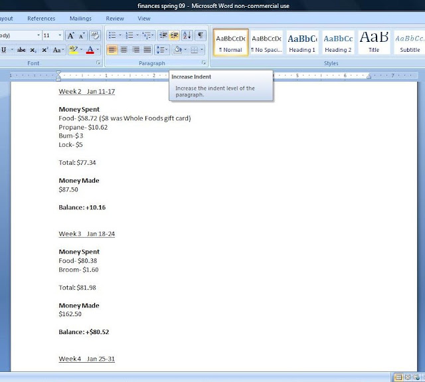The width and height of the screenshot is (425, 382).
Task: Expand numbering library dropdown arrow
Action: (137, 35)
